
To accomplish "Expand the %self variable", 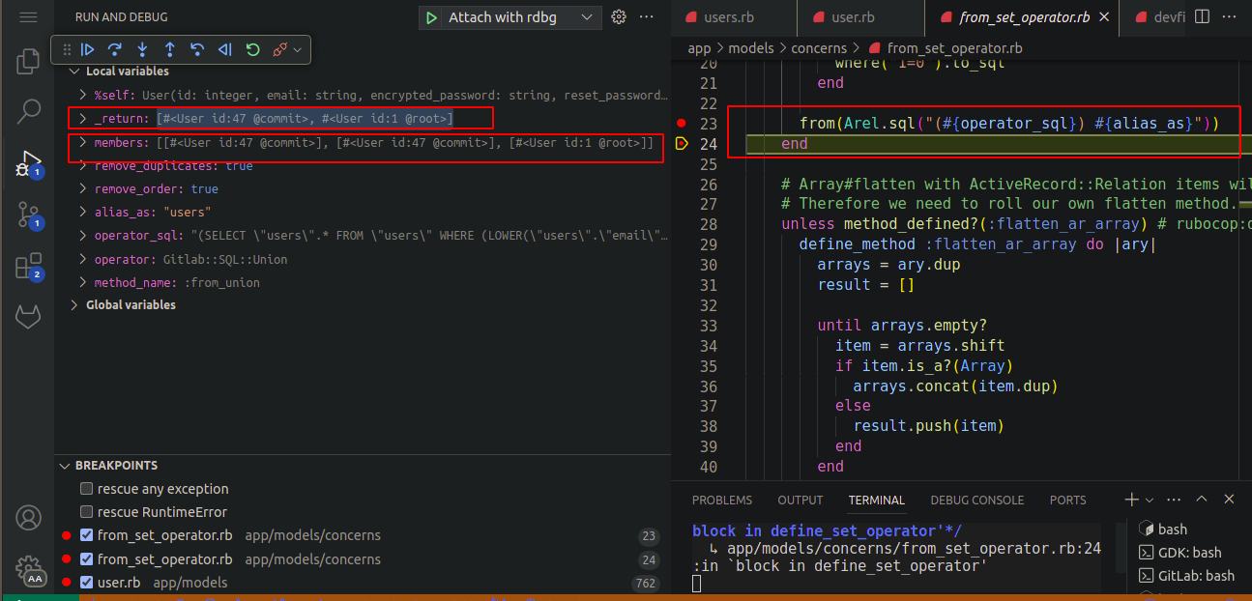I will point(84,95).
